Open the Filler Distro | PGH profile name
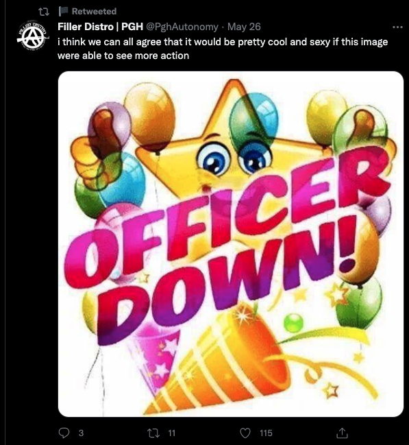 coord(100,27)
